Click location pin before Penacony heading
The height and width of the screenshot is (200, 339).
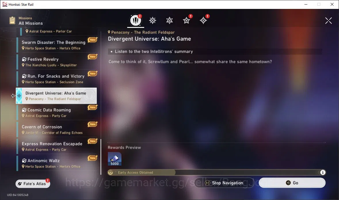tap(109, 32)
